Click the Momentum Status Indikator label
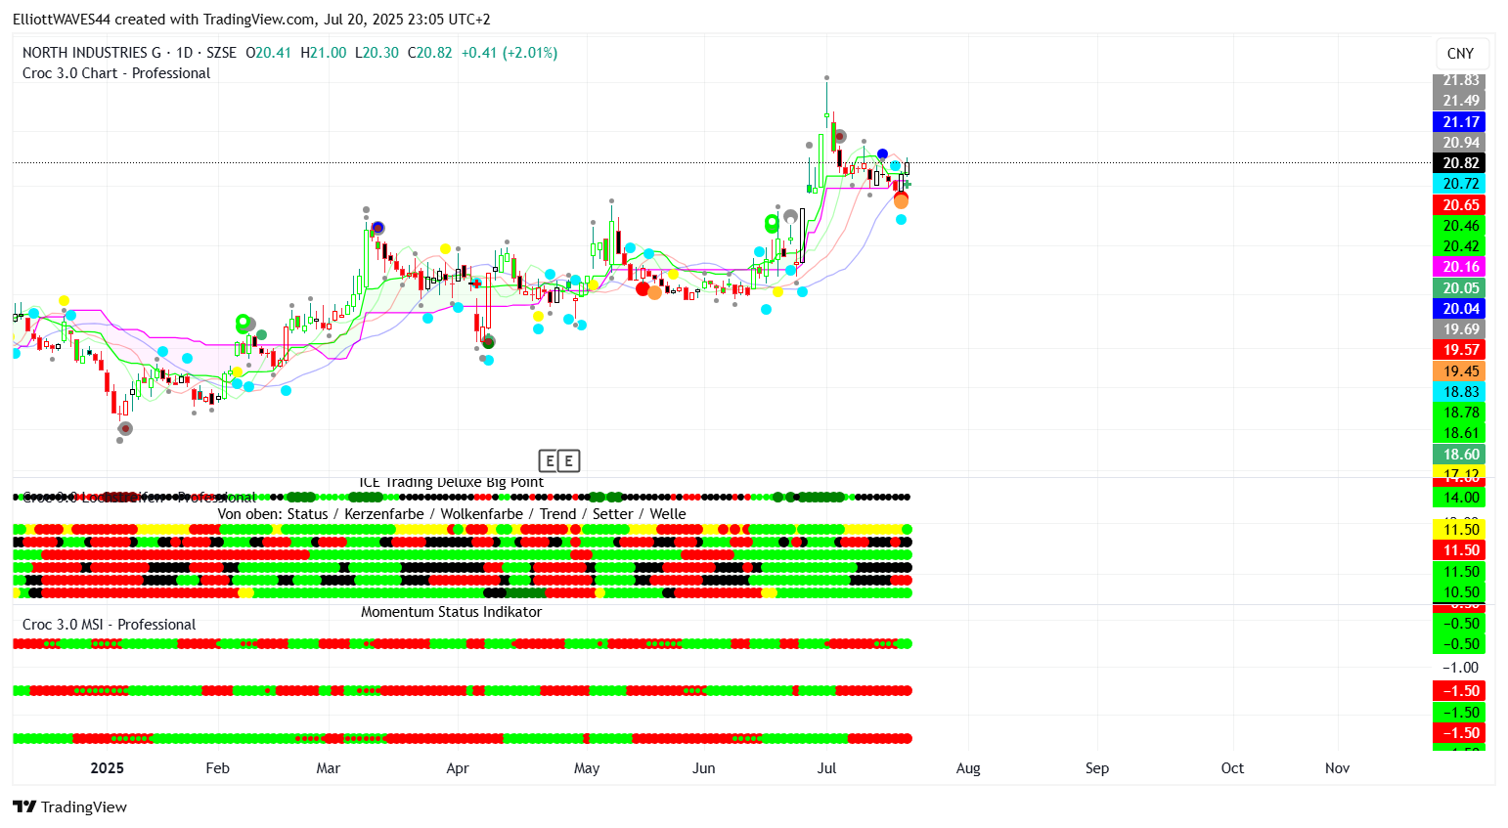Image resolution: width=1508 pixels, height=828 pixels. tap(451, 612)
